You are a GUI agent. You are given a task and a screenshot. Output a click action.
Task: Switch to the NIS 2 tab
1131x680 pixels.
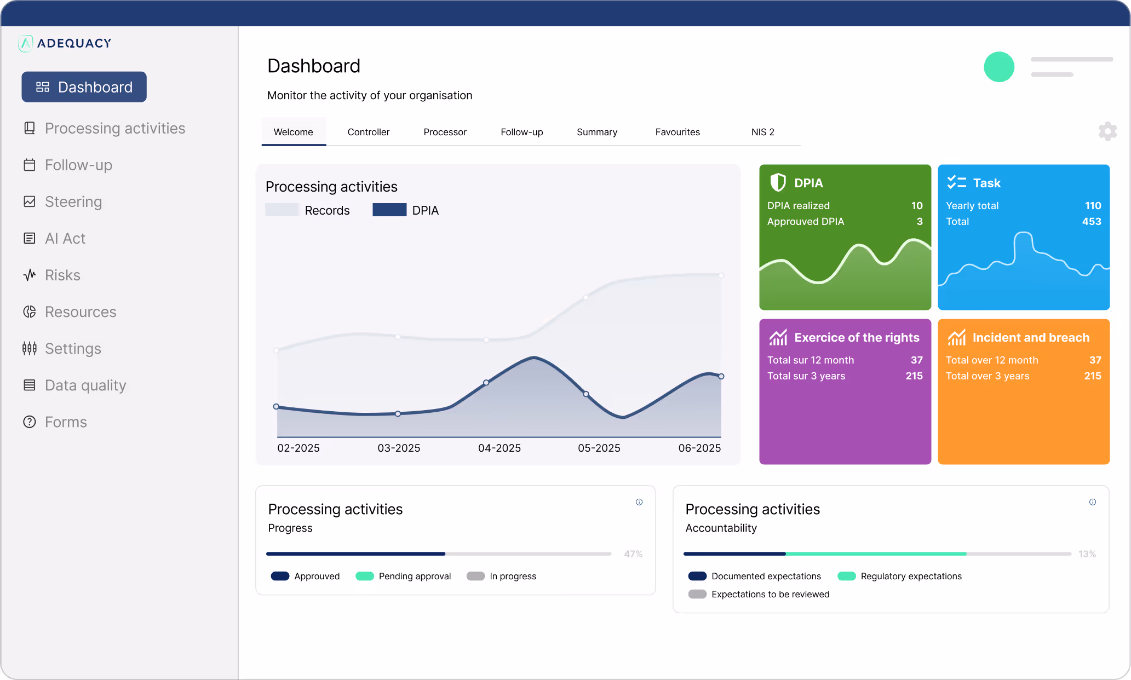pyautogui.click(x=762, y=132)
